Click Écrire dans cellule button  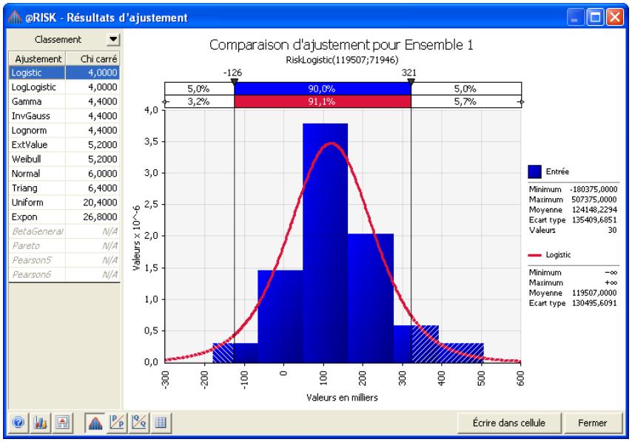tap(509, 424)
